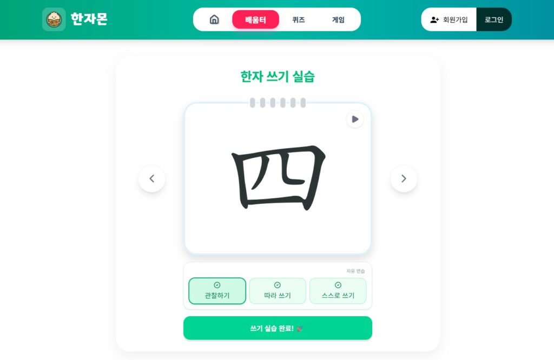
Task: Click the 자유 연습 label
Action: tap(355, 271)
